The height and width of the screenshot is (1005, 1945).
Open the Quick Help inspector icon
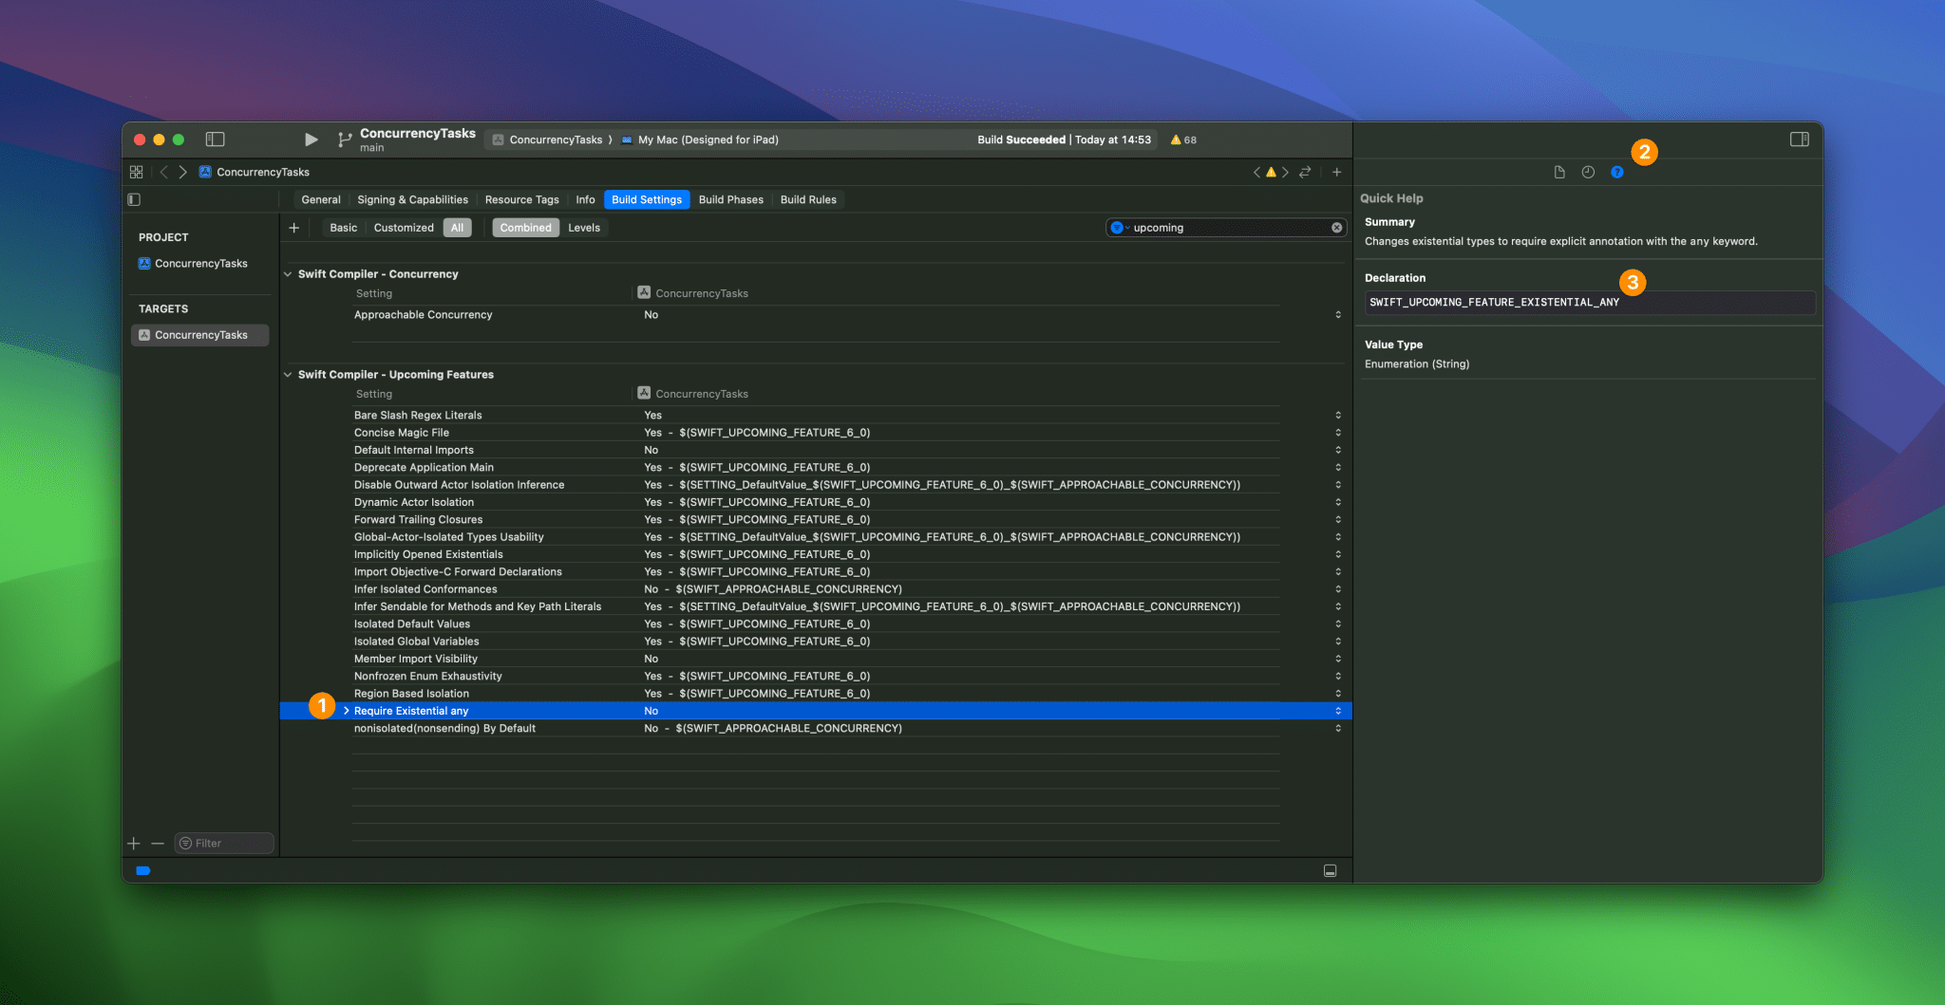pyautogui.click(x=1616, y=172)
